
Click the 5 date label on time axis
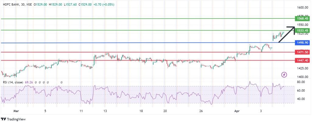click(45, 111)
